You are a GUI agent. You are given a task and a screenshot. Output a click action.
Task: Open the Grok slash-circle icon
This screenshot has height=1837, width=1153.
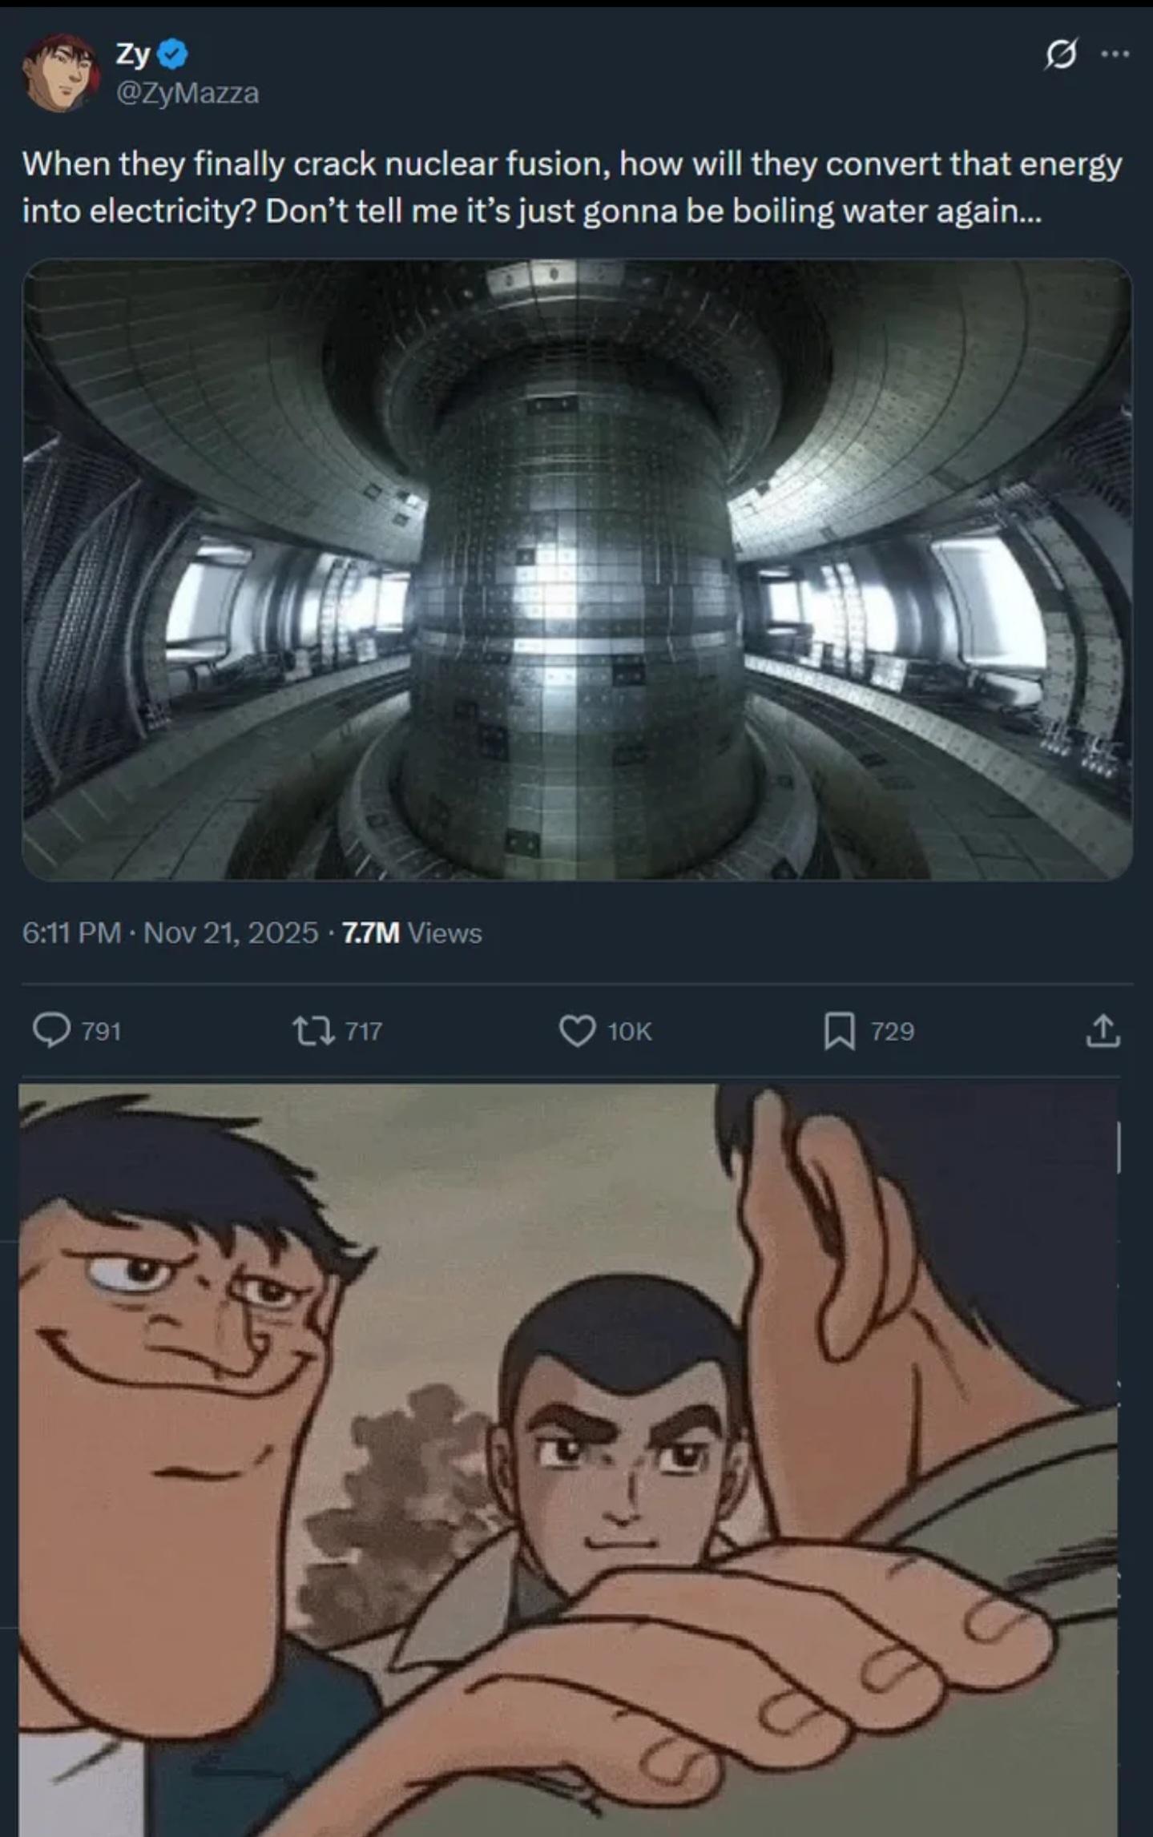pos(1061,54)
